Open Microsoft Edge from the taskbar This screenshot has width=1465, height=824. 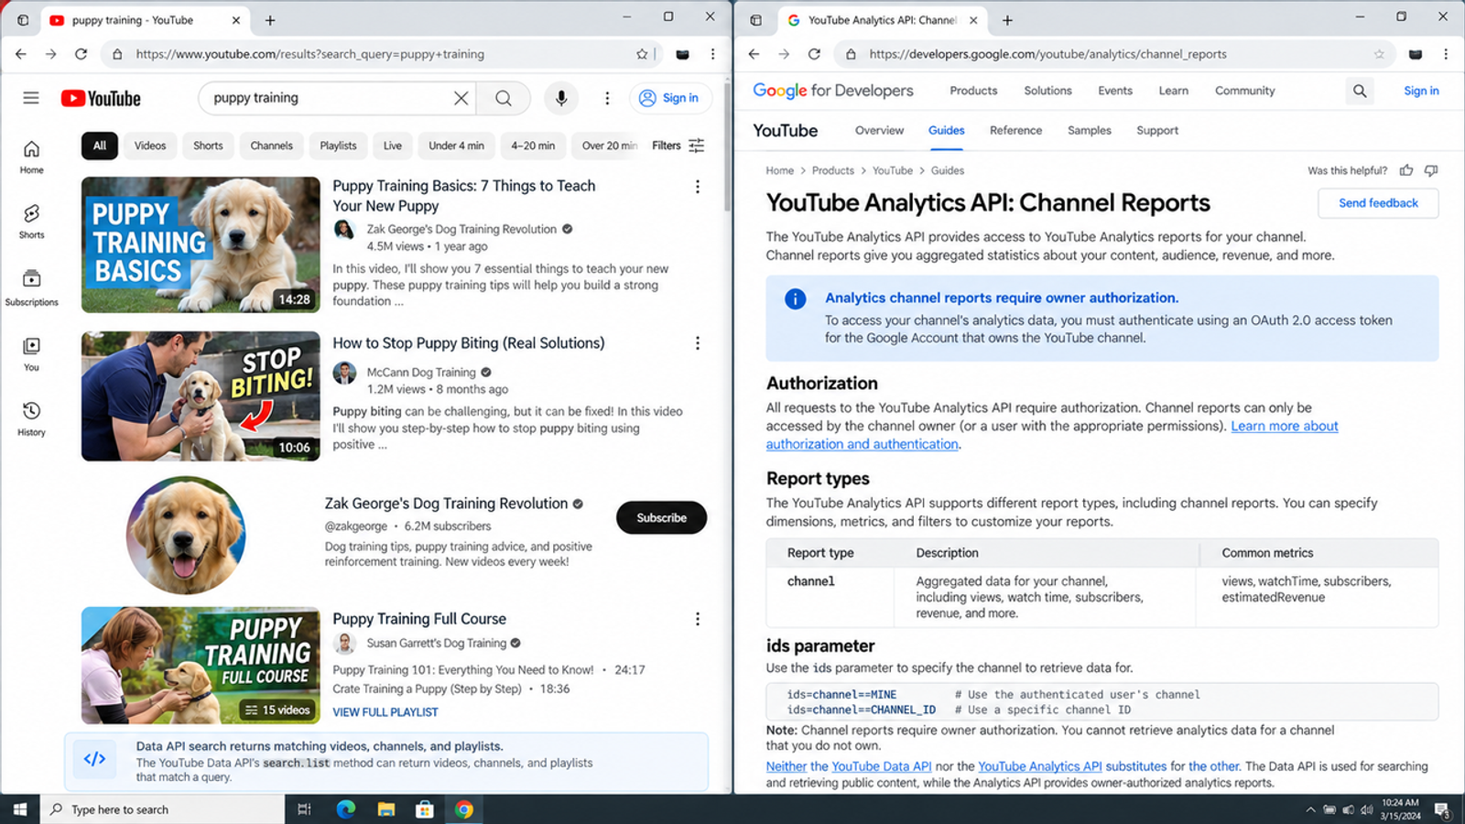coord(345,809)
